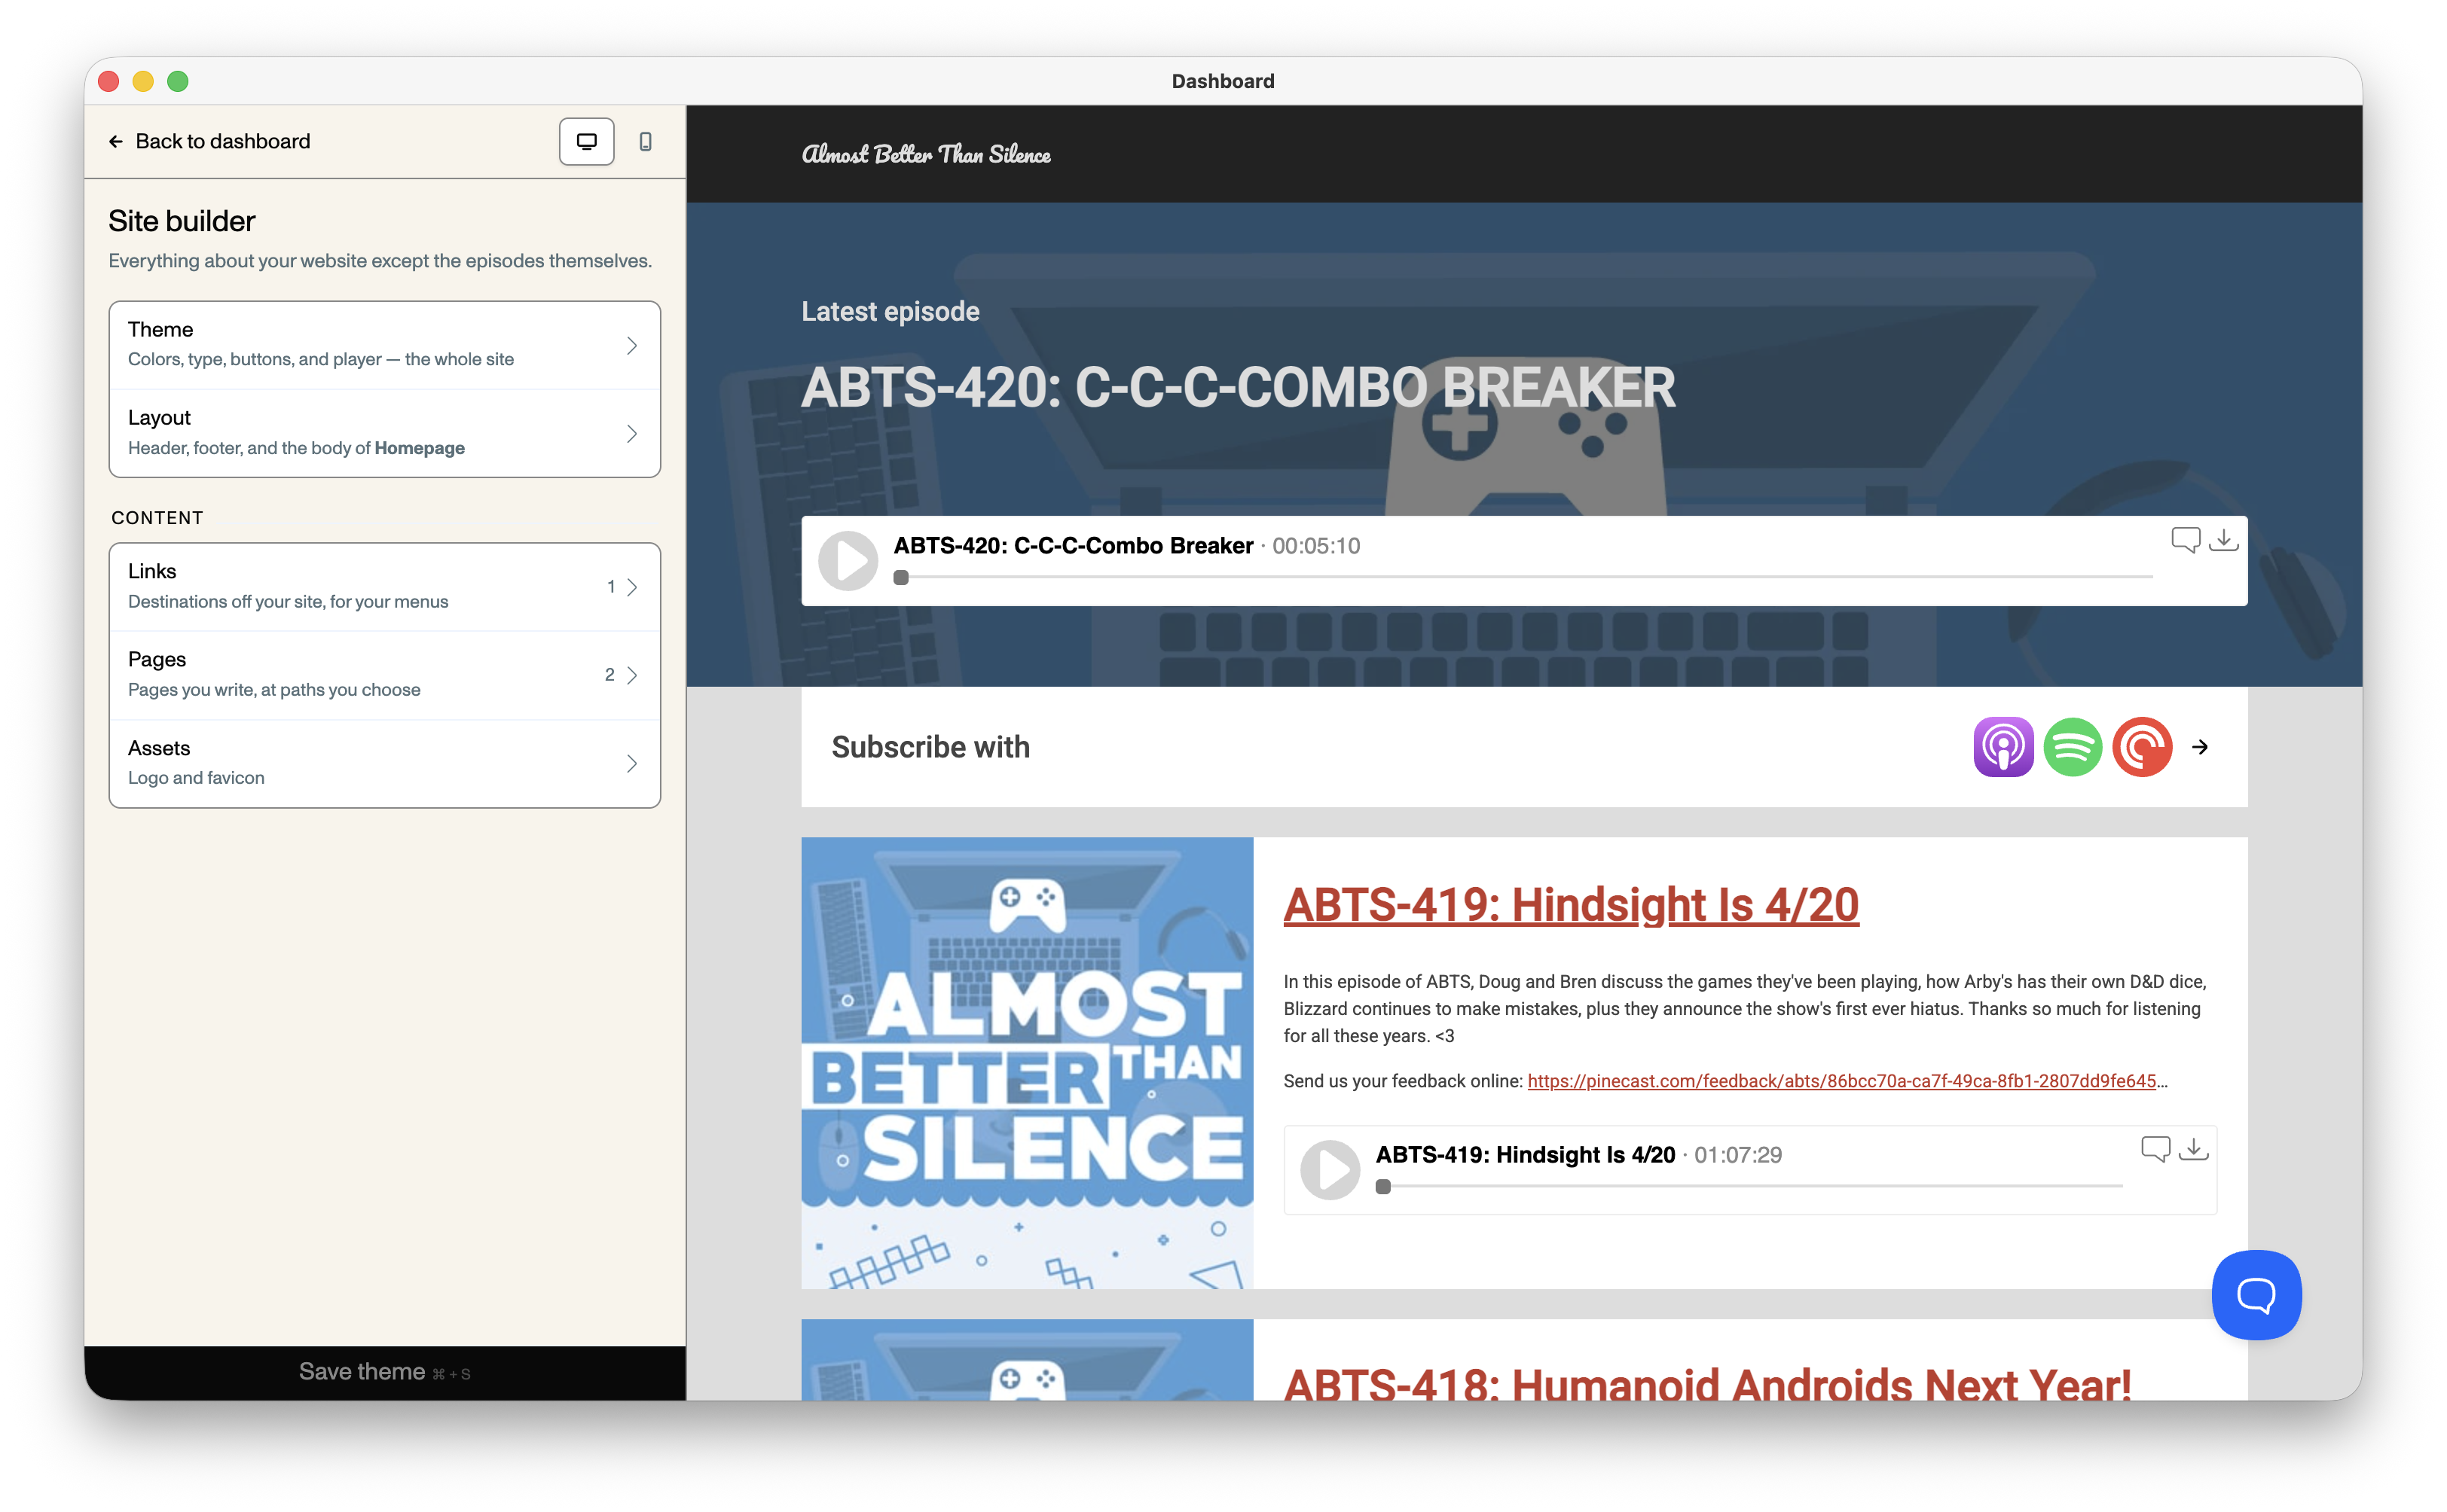Expand Links using its chevron arrow
Viewport: 2447px width, 1512px height.
631,587
